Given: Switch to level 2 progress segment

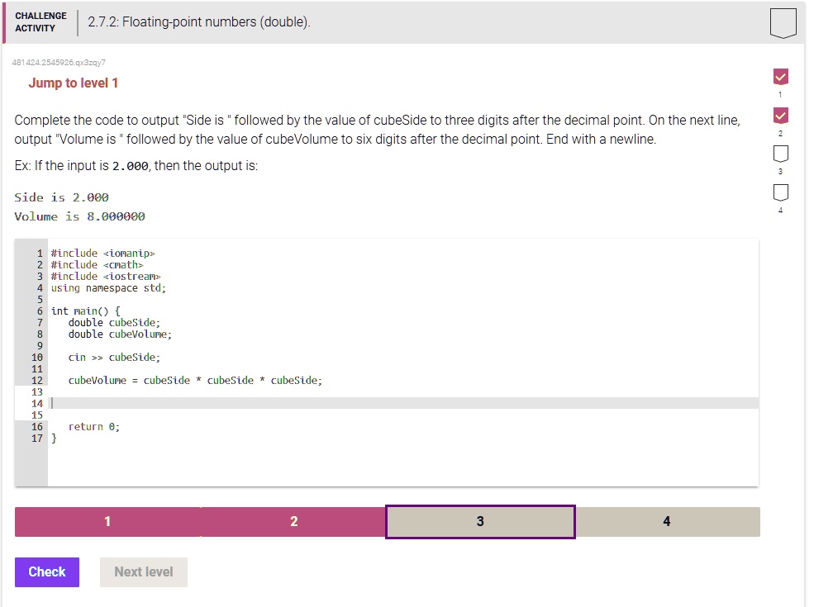Looking at the screenshot, I should coord(293,521).
